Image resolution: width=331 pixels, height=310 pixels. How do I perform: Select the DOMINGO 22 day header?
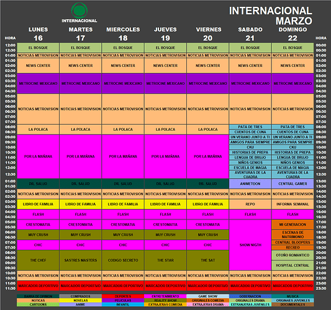(292, 34)
